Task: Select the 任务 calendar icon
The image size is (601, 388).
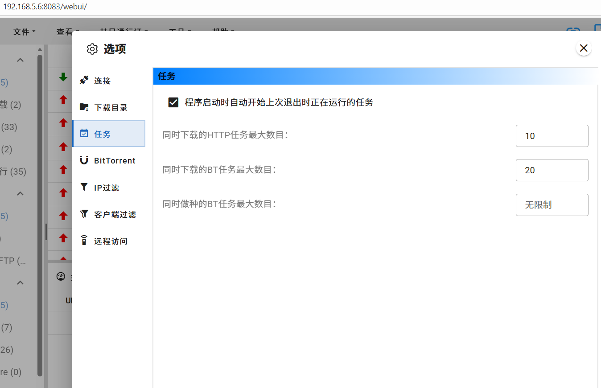Action: click(84, 134)
